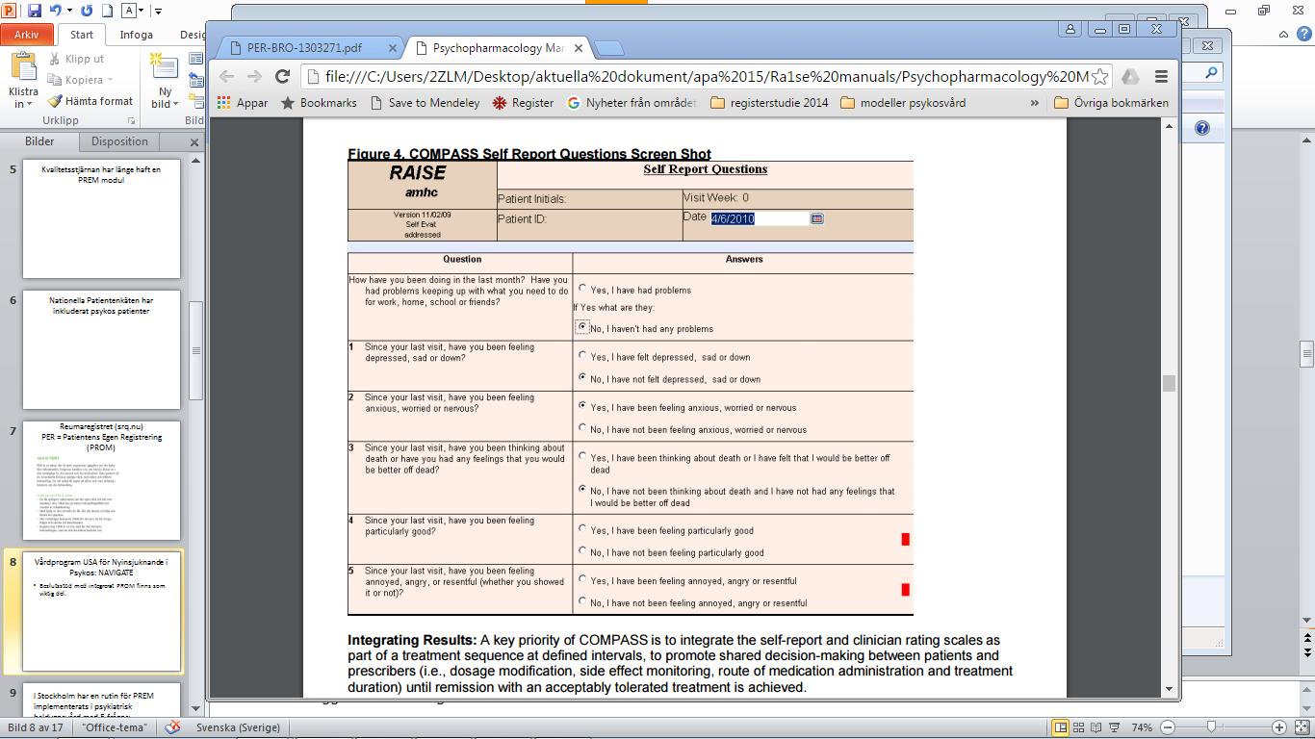
Task: Switch to Slide Sorter view icon
Action: (1079, 727)
